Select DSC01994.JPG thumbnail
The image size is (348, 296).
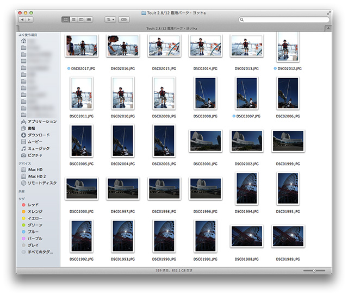247,188
